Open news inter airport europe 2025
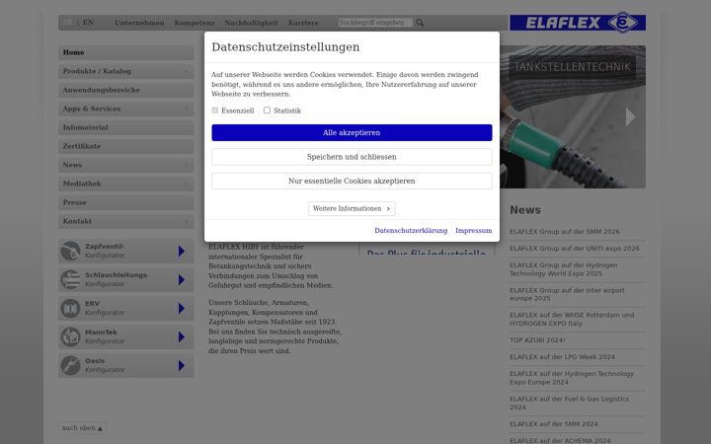 point(567,294)
